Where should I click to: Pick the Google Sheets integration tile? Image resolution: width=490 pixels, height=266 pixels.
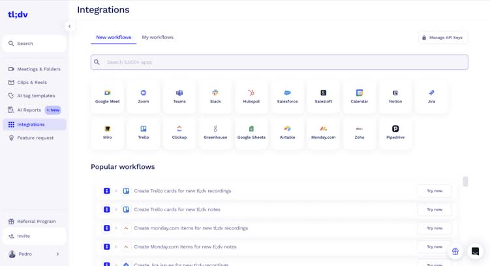(251, 133)
